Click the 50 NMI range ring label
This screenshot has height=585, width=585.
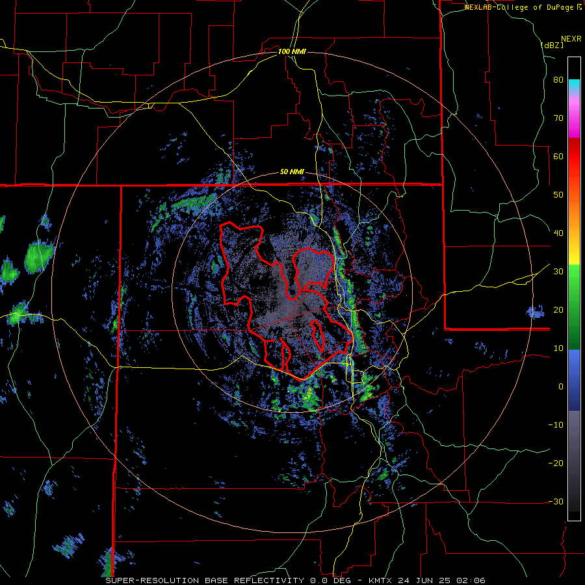tap(292, 172)
